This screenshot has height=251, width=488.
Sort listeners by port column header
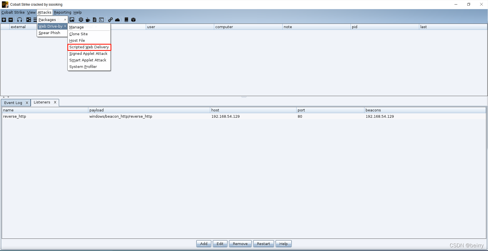point(330,110)
